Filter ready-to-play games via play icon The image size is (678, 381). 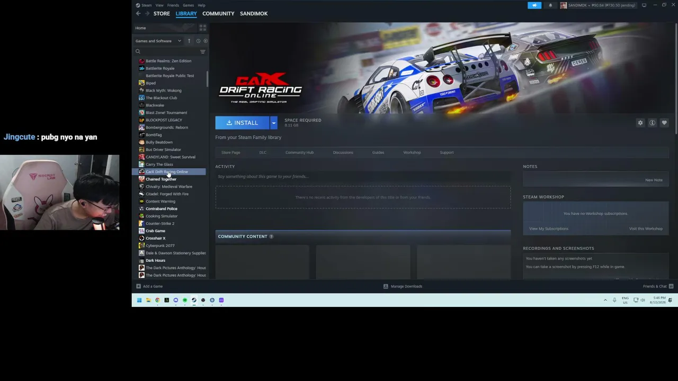point(206,41)
